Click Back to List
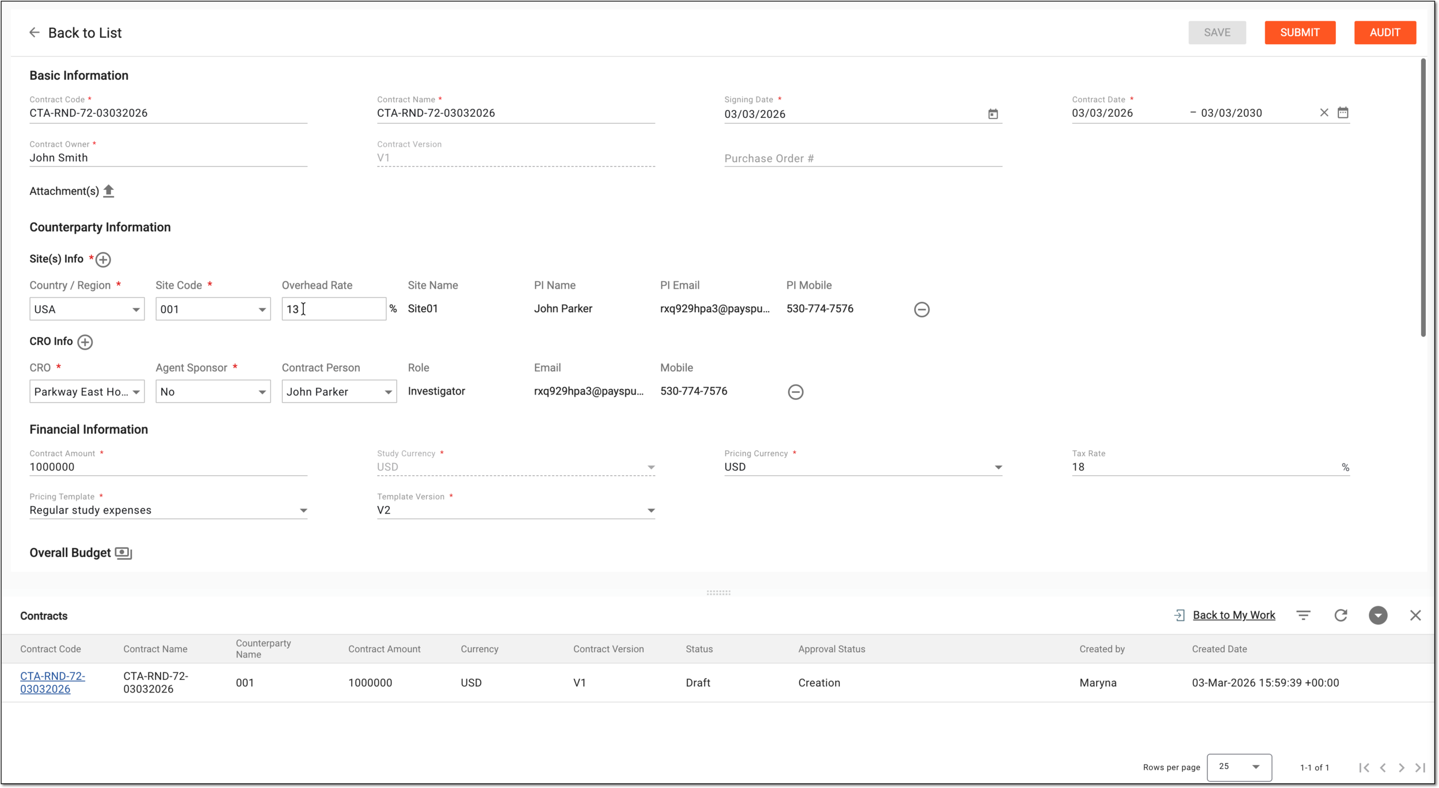This screenshot has width=1439, height=788. click(85, 33)
